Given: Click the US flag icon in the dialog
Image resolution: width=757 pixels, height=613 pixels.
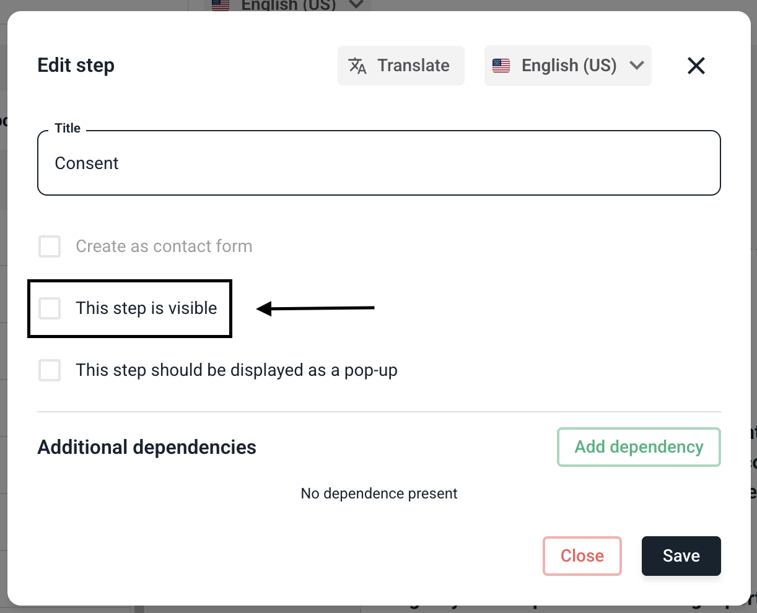Looking at the screenshot, I should (x=501, y=66).
